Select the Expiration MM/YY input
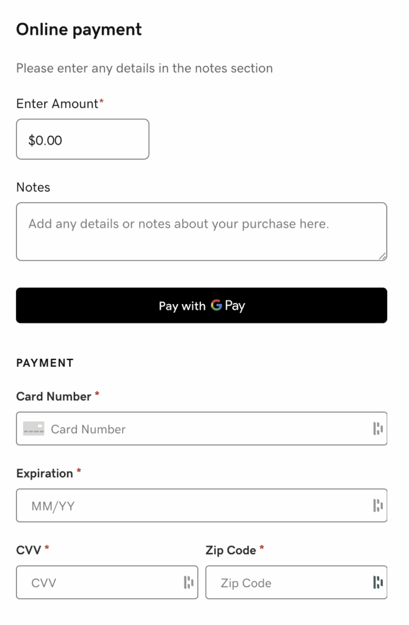 pos(183,505)
